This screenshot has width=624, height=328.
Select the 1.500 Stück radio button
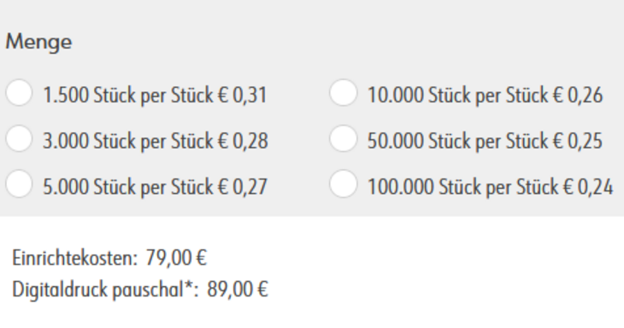[x=19, y=92]
